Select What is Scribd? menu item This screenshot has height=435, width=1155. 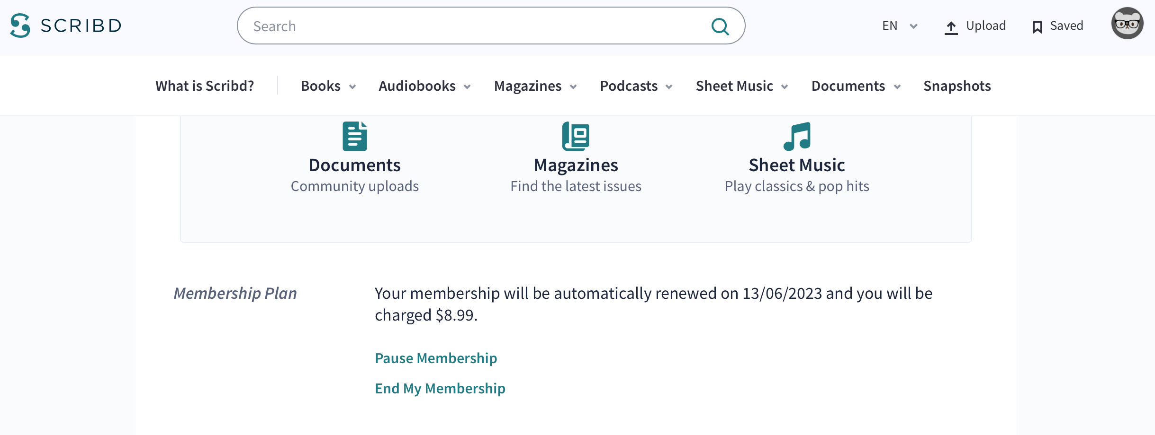[205, 86]
